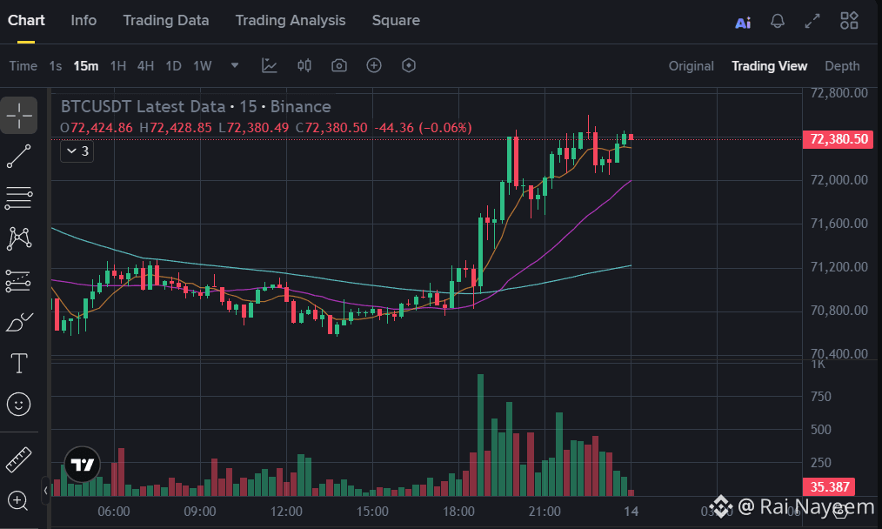This screenshot has width=882, height=529.
Task: Open the Trading Data tab
Action: pos(166,20)
